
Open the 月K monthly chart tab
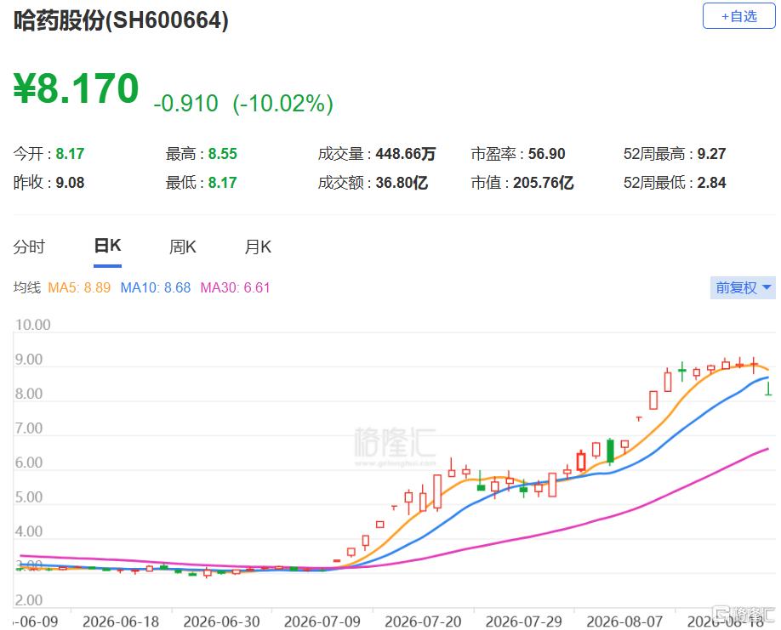click(x=258, y=247)
